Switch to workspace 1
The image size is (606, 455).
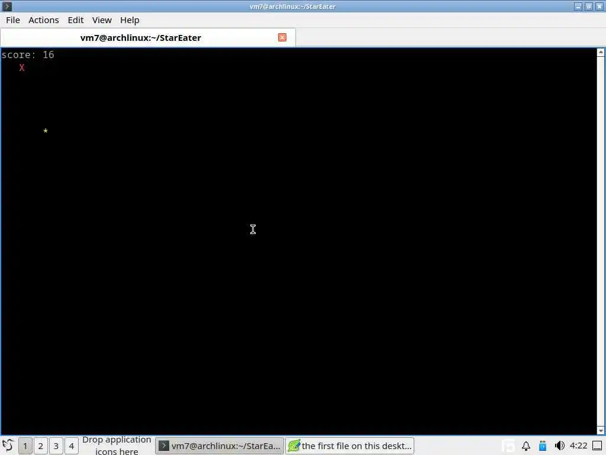click(25, 446)
